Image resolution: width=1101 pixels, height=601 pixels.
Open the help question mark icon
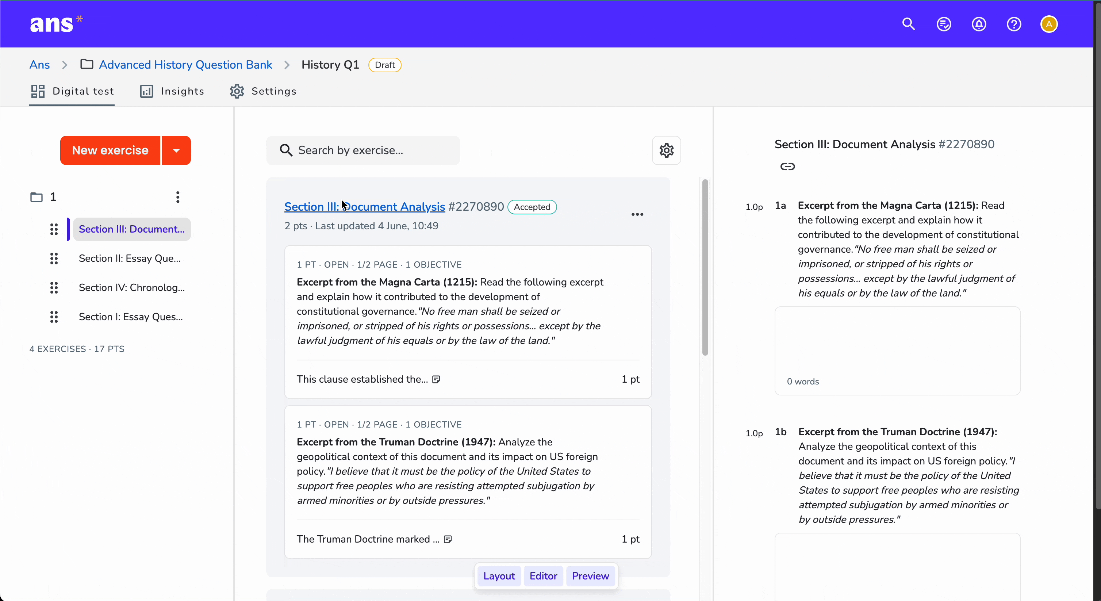(x=1014, y=24)
